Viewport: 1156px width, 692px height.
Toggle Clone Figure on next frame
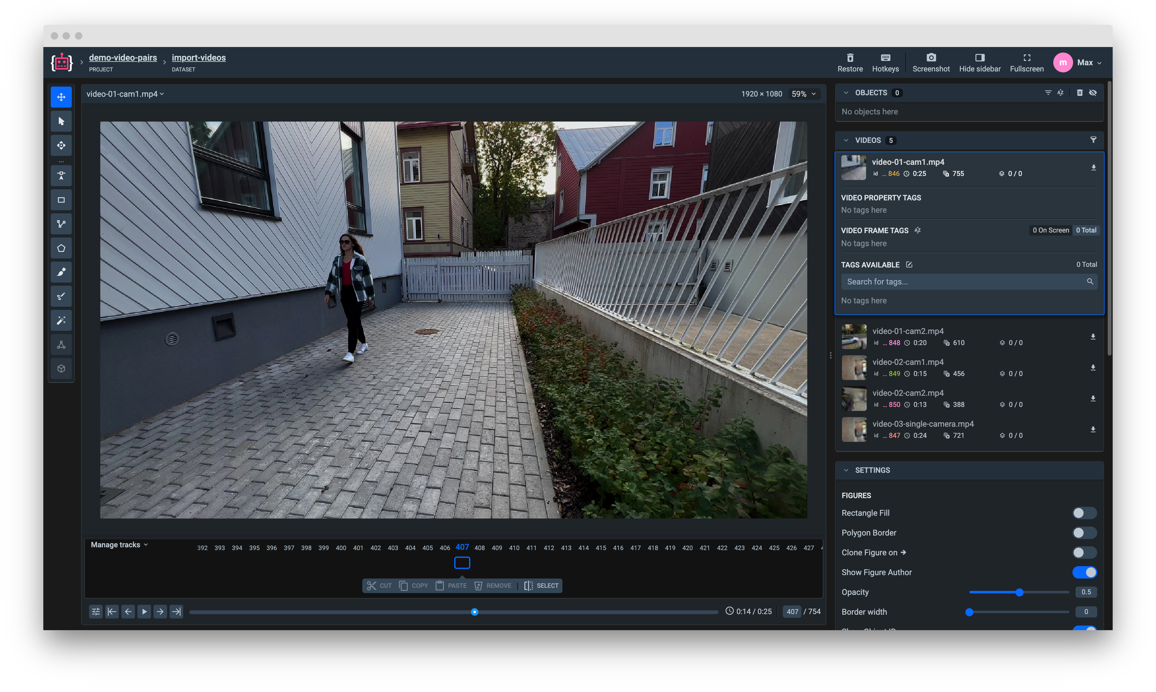pyautogui.click(x=1084, y=553)
